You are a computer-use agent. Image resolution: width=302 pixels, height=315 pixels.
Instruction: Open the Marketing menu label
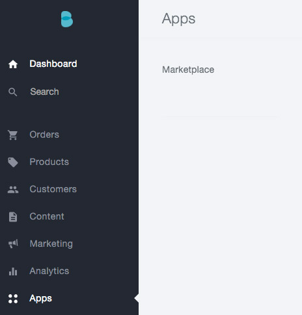pyautogui.click(x=51, y=244)
